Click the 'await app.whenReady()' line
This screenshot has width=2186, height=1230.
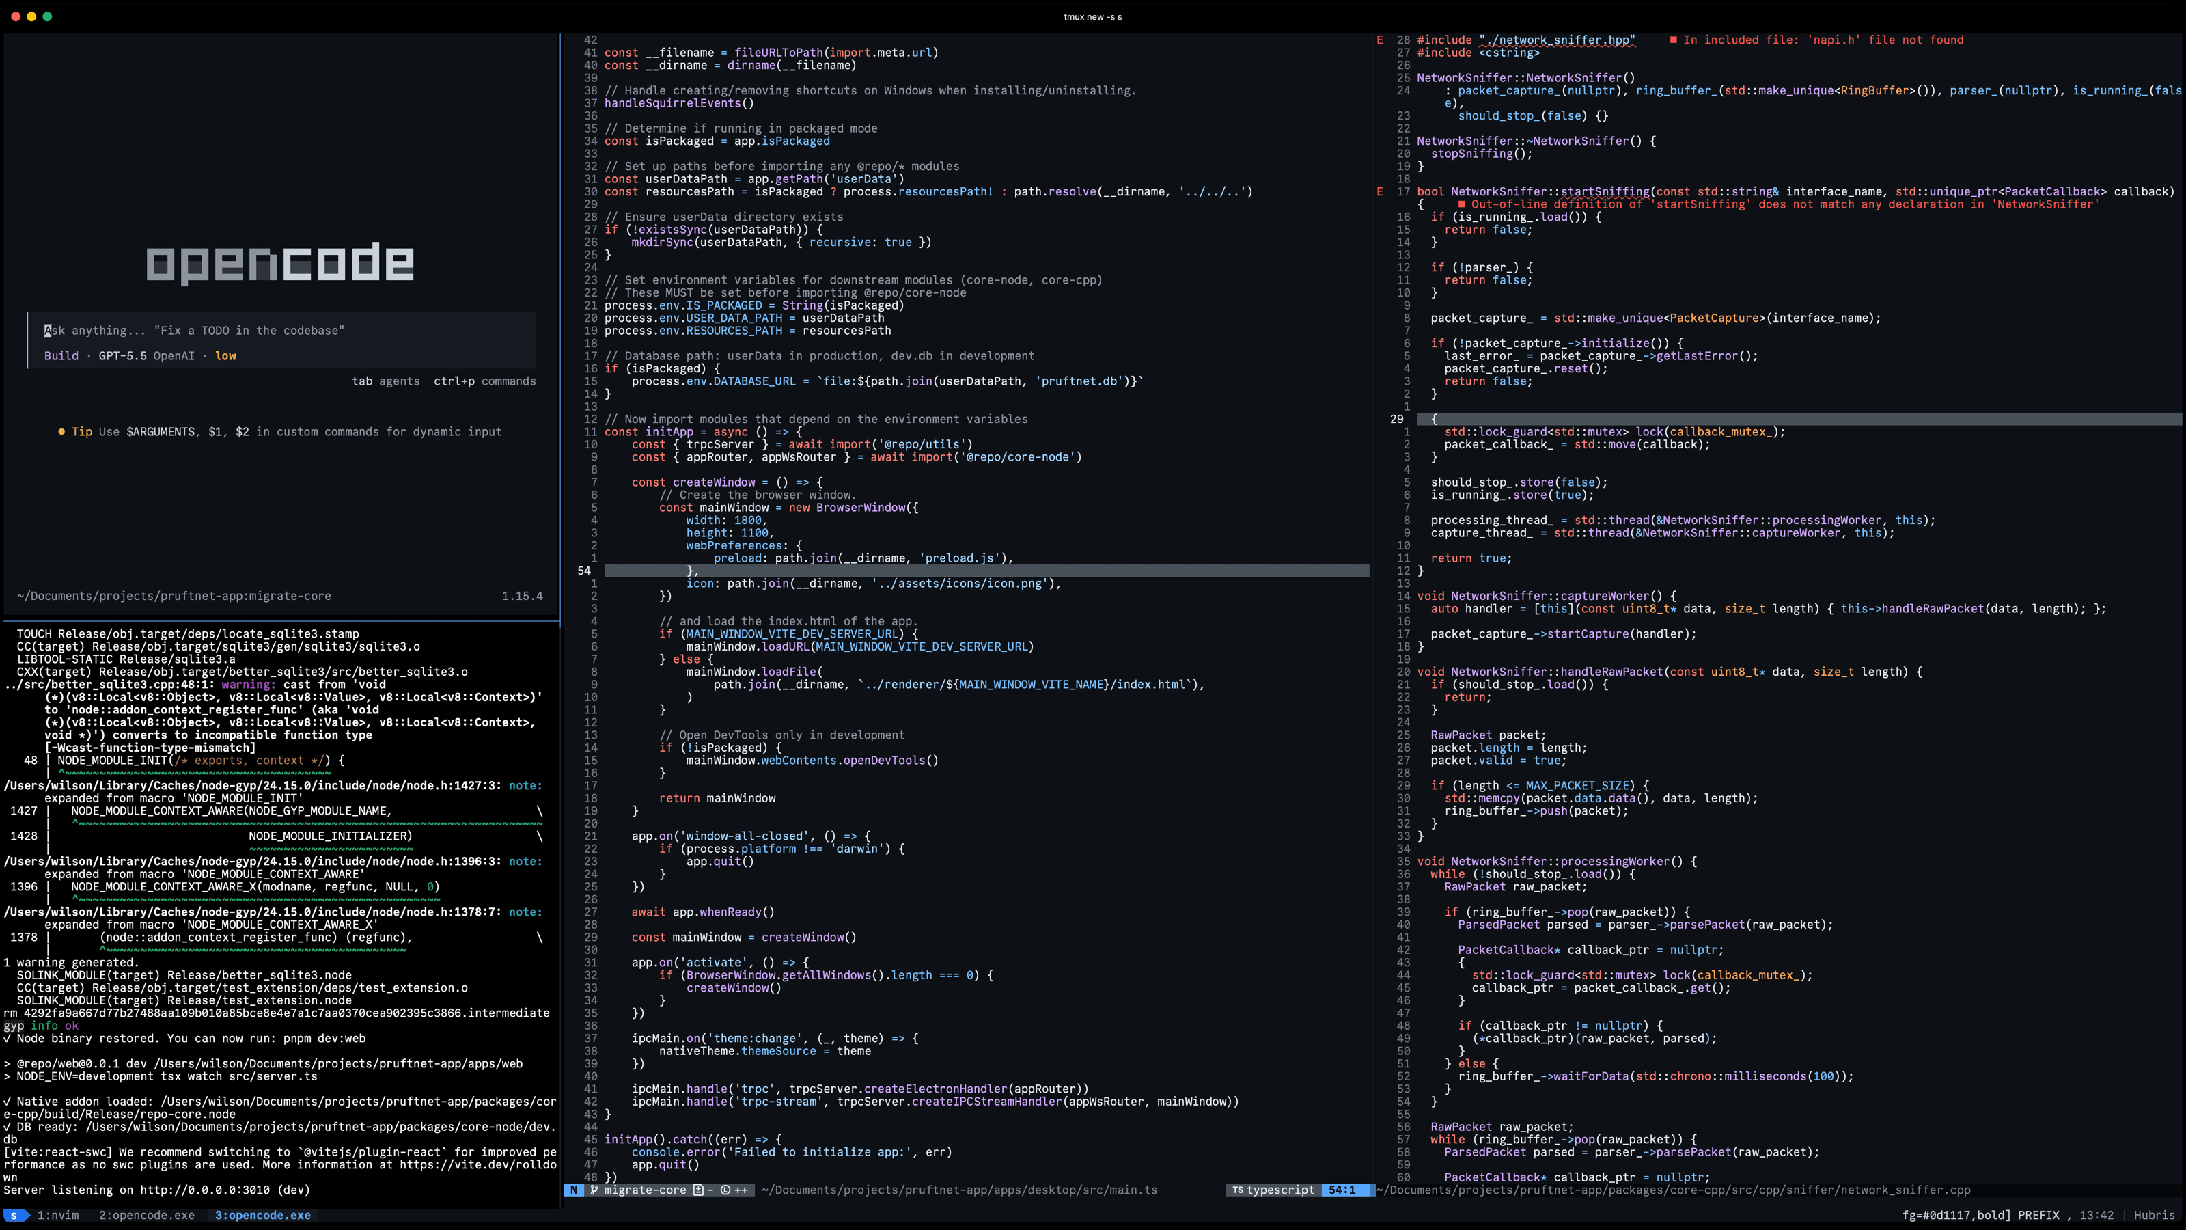click(703, 912)
